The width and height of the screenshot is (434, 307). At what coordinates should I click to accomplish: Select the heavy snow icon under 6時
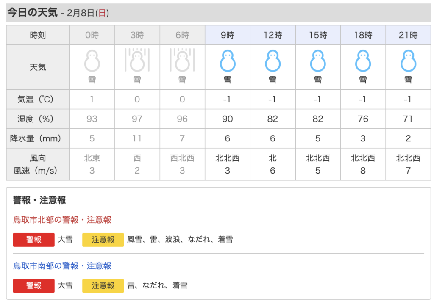(x=182, y=61)
